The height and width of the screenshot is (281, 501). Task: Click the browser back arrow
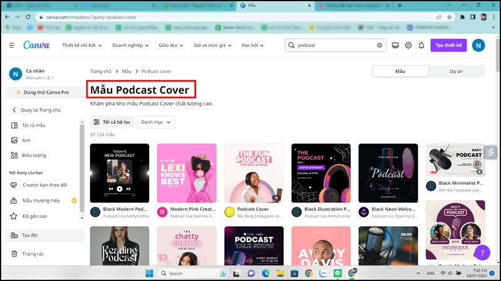(8, 17)
